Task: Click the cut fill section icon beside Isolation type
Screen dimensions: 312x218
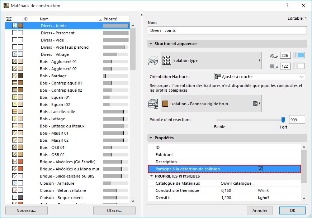Action: [x=153, y=61]
